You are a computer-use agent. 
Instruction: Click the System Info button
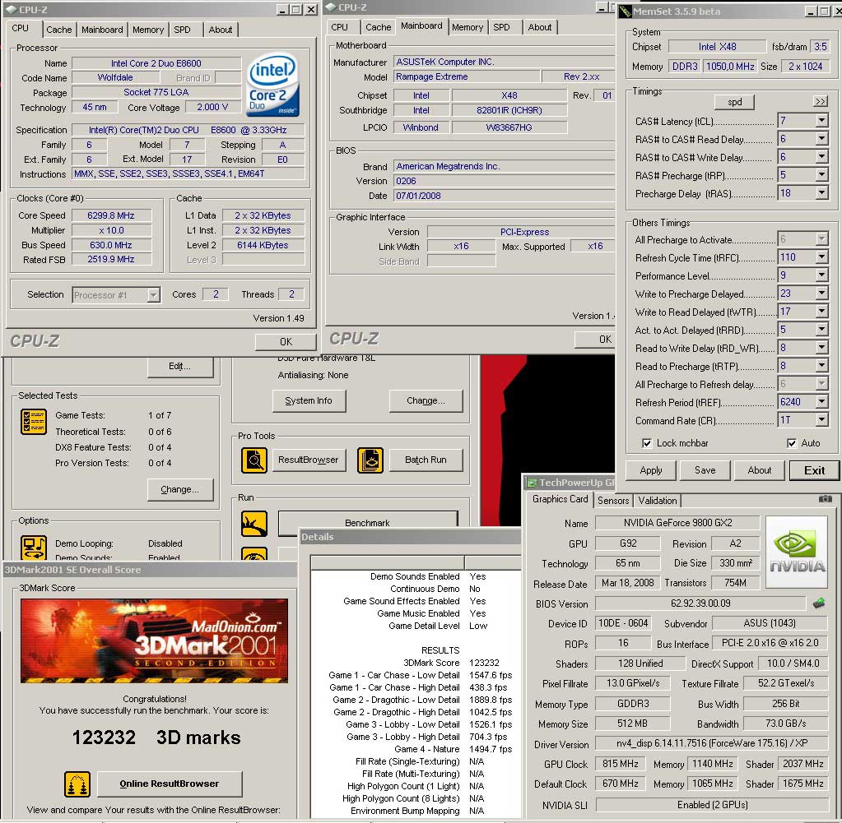(308, 400)
